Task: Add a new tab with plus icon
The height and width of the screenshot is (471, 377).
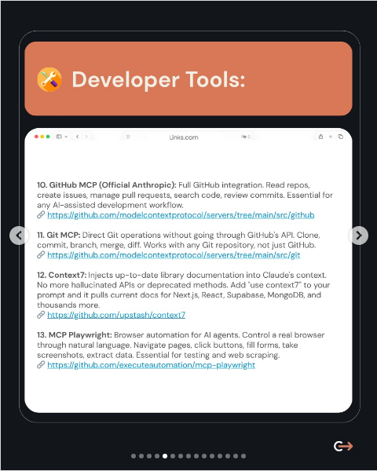Action: pyautogui.click(x=331, y=137)
